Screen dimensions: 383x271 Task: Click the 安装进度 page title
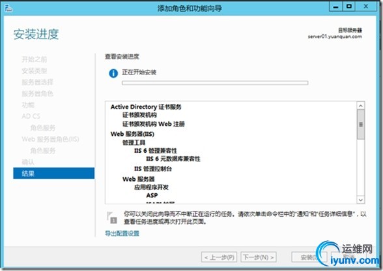pyautogui.click(x=36, y=34)
